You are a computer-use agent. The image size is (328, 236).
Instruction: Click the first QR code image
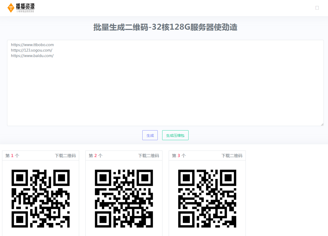tap(40, 198)
